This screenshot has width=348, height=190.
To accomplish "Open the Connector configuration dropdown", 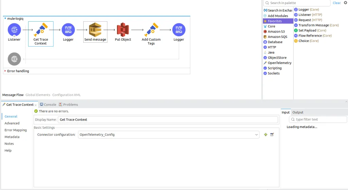I will coord(257,135).
